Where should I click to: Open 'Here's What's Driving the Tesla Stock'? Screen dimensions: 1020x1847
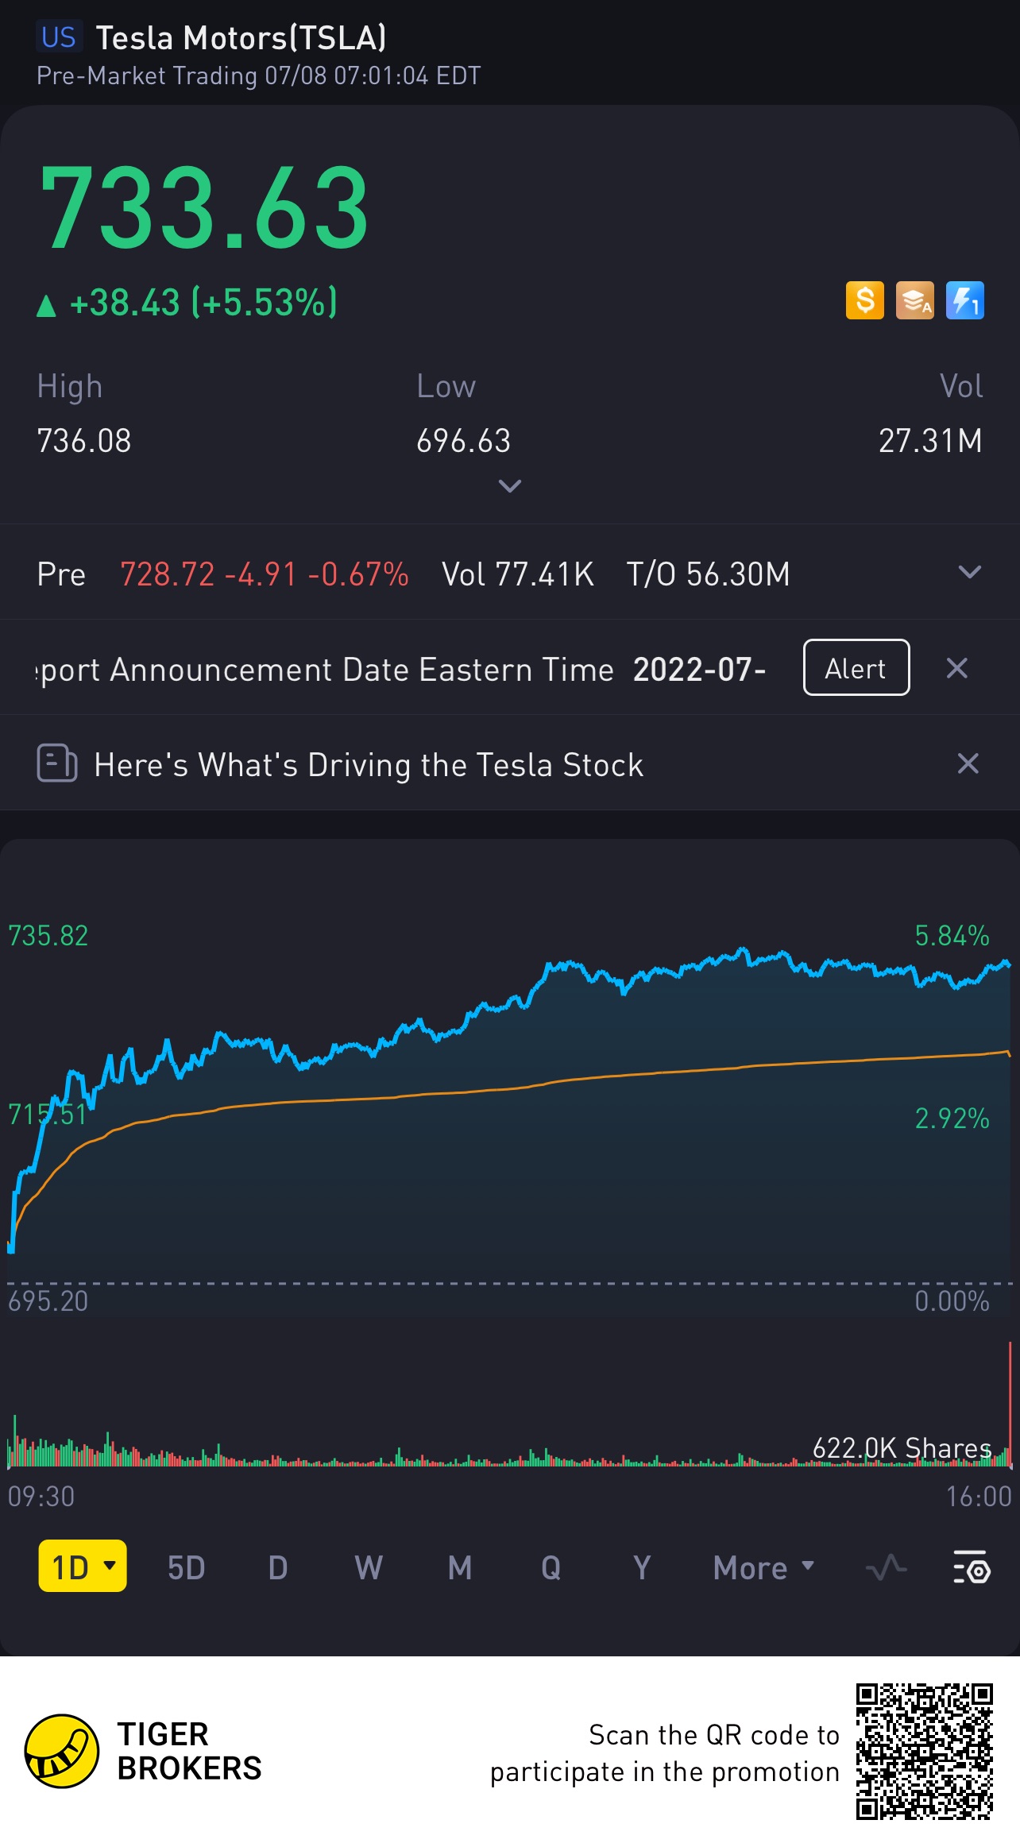pos(369,764)
